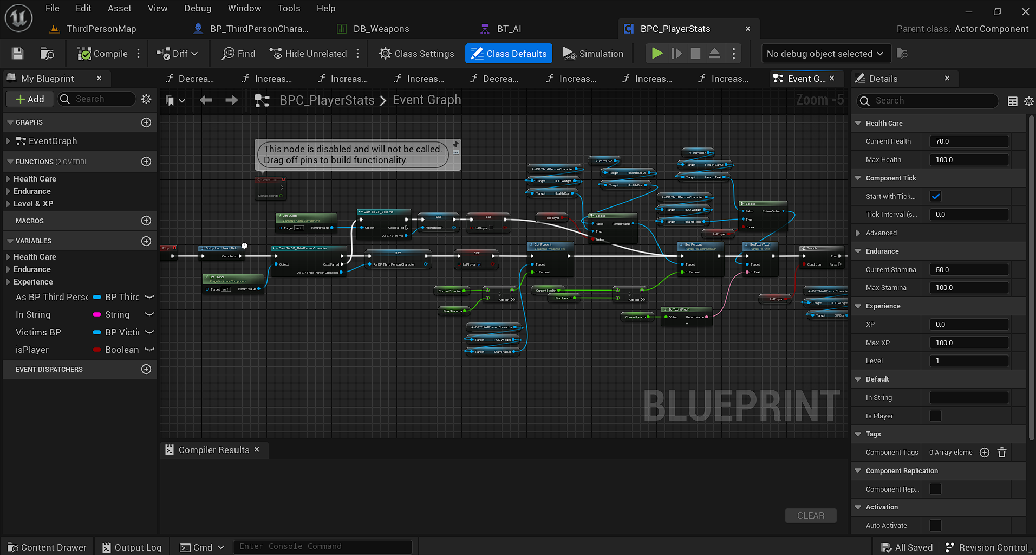Viewport: 1036px width, 555px height.
Task: Save the current blueprint asset
Action: coord(17,53)
